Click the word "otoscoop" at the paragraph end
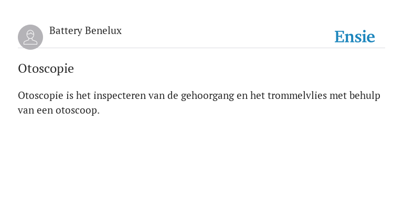The image size is (403, 201). tap(76, 111)
